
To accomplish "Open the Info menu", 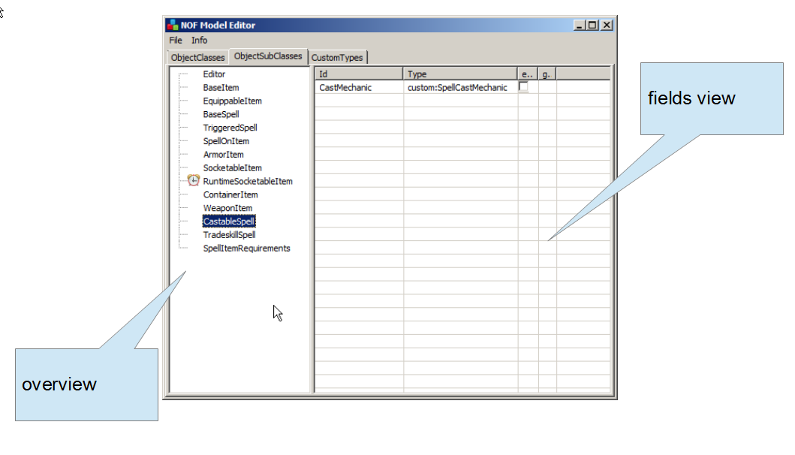I will click(199, 40).
